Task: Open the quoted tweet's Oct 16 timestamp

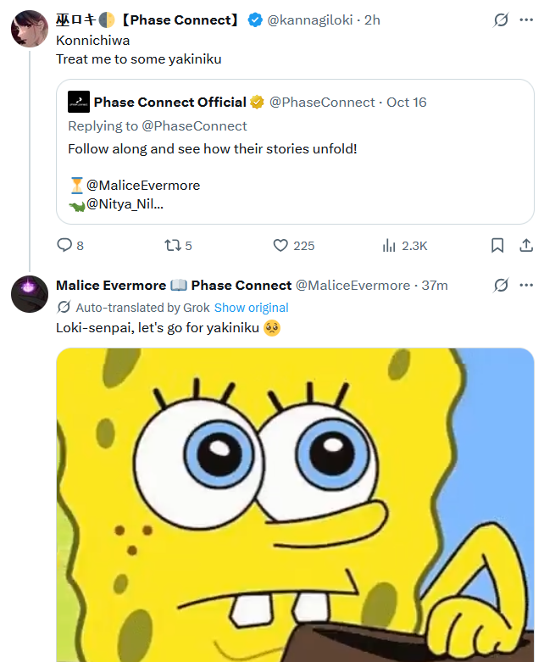Action: 407,103
